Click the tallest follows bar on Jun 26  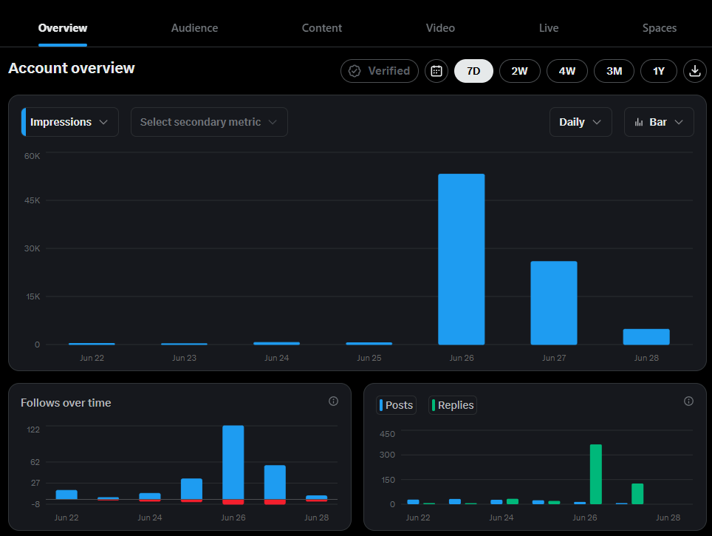[x=233, y=462]
